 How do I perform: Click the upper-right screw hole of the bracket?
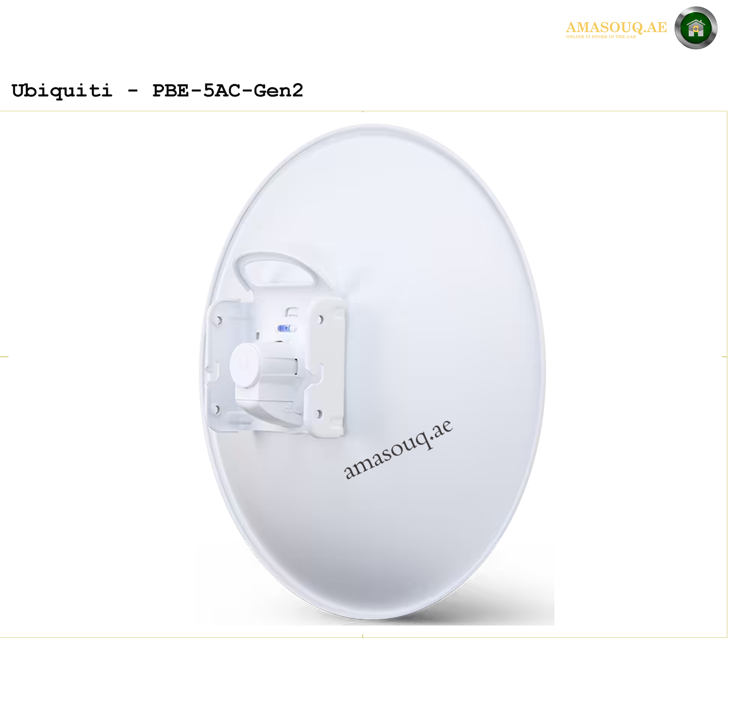[320, 320]
